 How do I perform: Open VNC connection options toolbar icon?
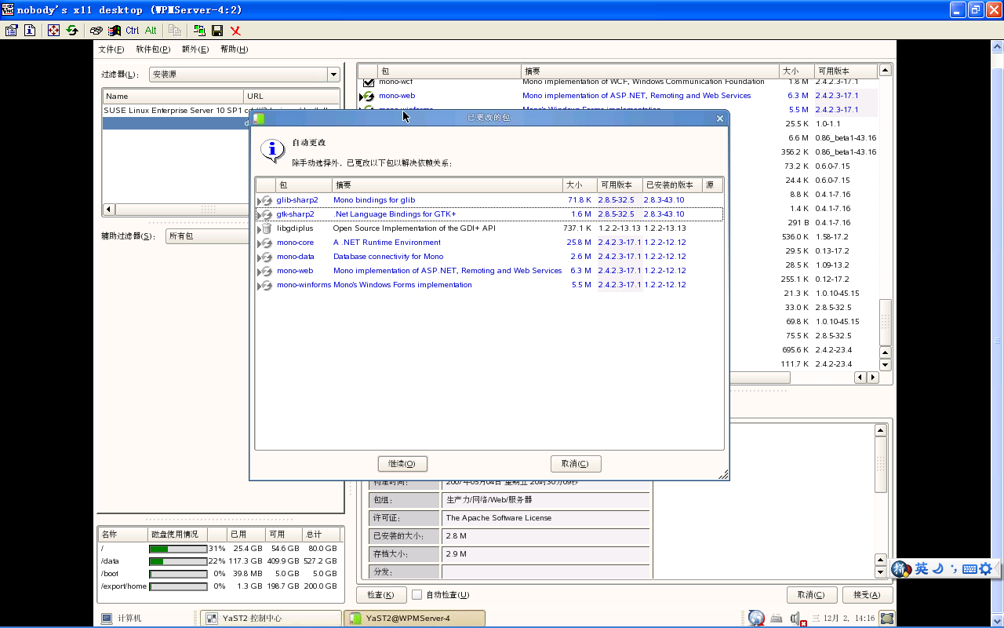point(11,30)
